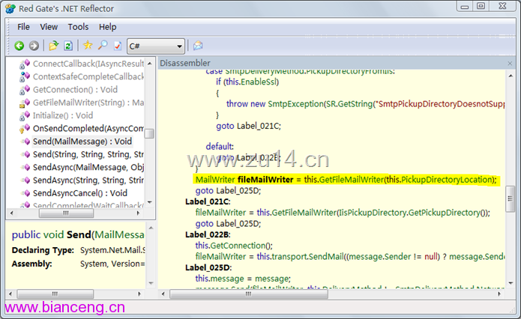Open Search with the magnifier icon
The height and width of the screenshot is (319, 521).
pos(103,45)
